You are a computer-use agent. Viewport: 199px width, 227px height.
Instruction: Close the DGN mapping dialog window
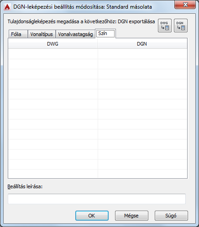tap(185, 5)
